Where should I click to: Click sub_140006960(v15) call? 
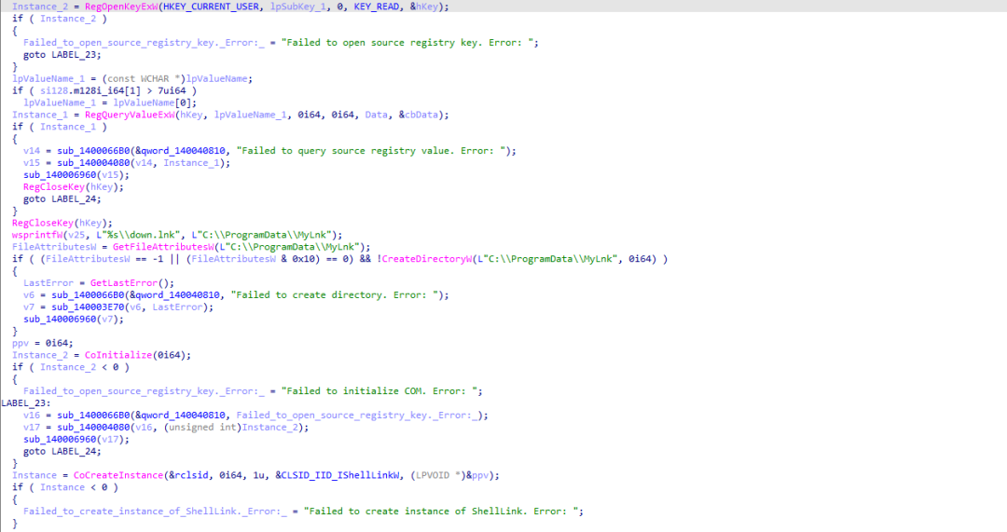click(x=76, y=174)
